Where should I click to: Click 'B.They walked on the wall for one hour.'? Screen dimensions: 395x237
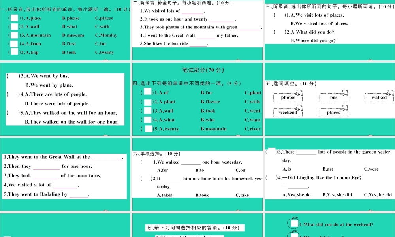tap(72, 122)
